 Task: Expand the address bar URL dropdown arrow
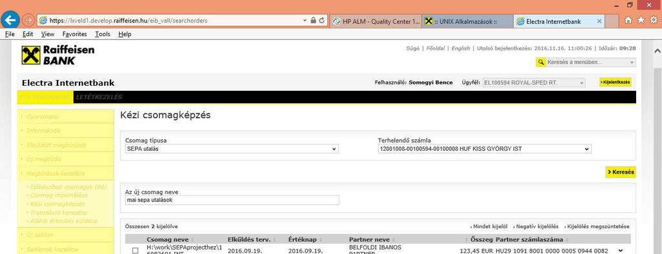pos(305,20)
